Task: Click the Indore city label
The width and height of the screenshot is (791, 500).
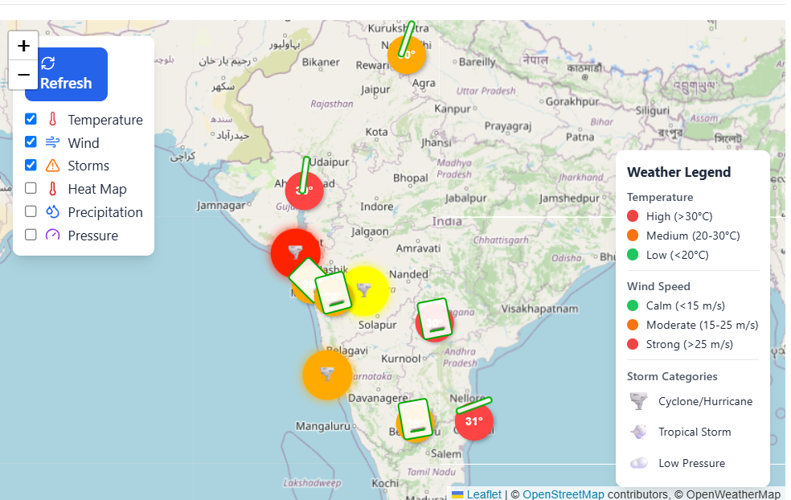Action: [x=377, y=207]
